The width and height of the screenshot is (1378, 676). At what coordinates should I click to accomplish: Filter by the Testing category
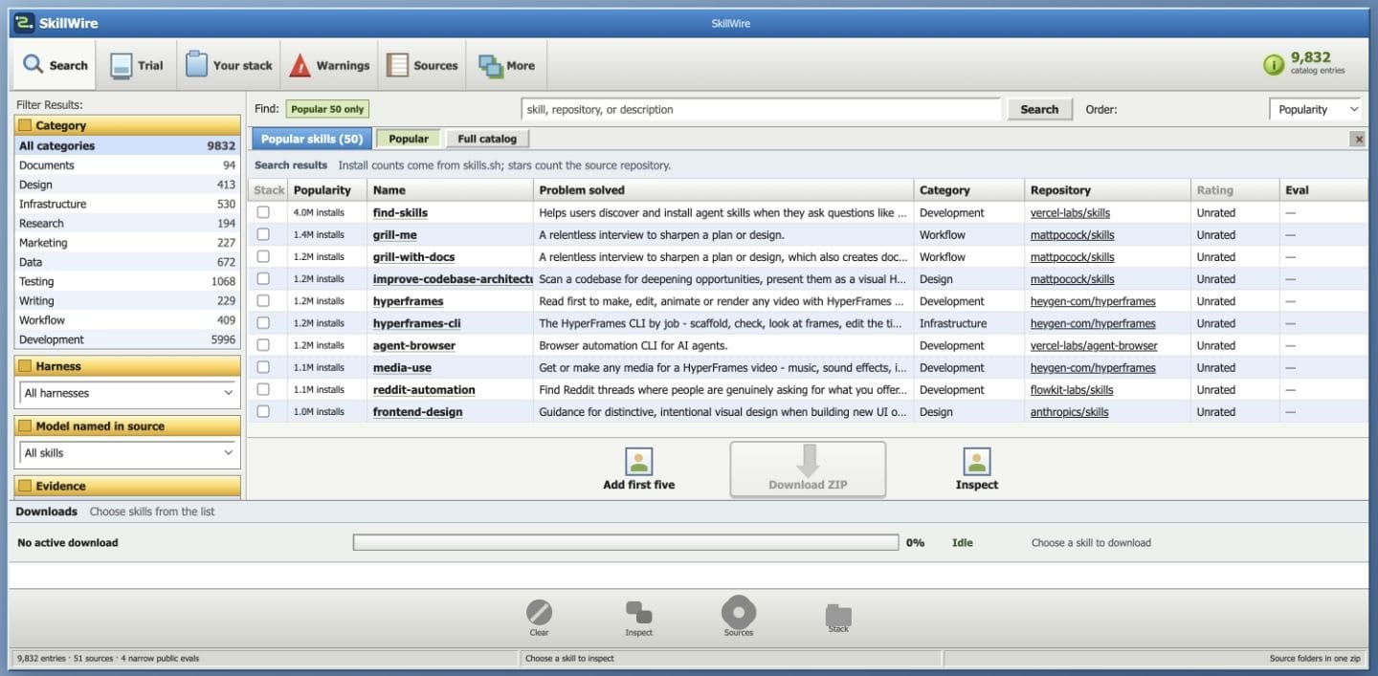pos(127,281)
